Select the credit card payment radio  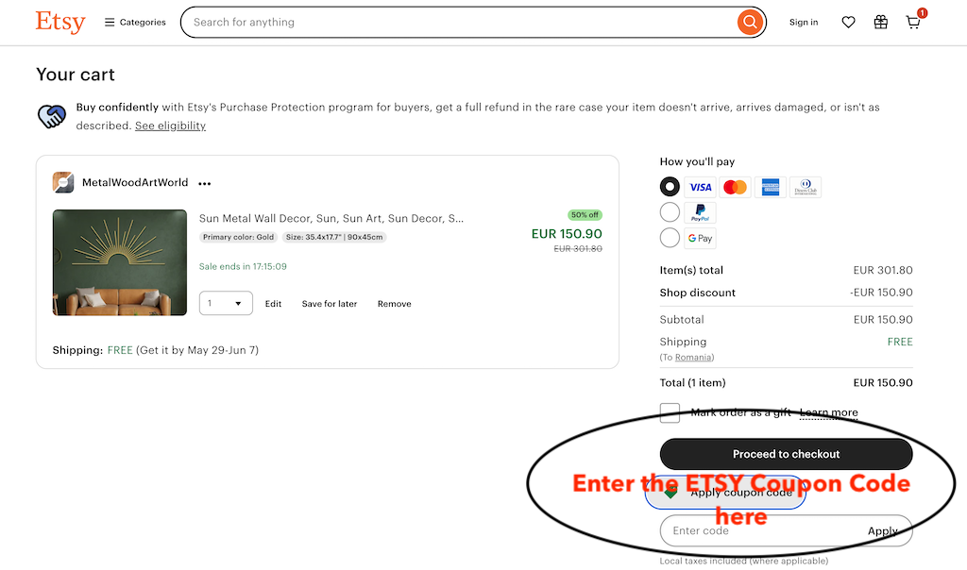coord(670,187)
